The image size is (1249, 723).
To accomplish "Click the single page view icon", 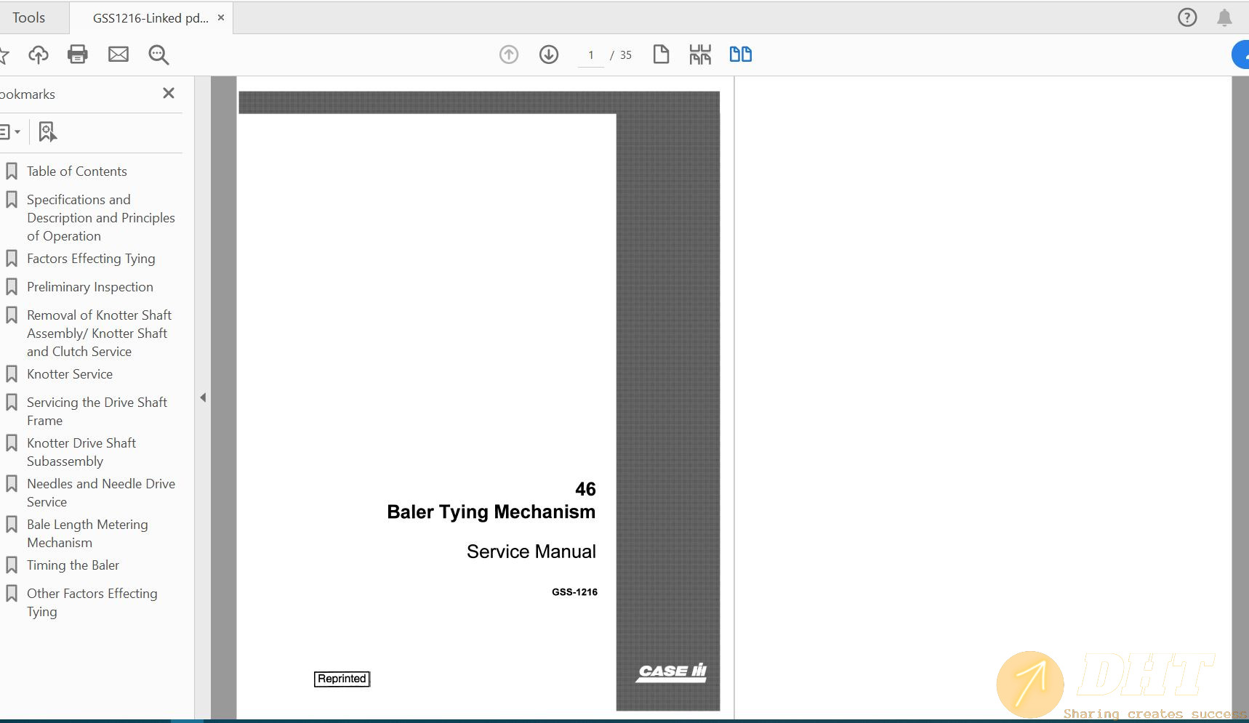I will coord(661,54).
